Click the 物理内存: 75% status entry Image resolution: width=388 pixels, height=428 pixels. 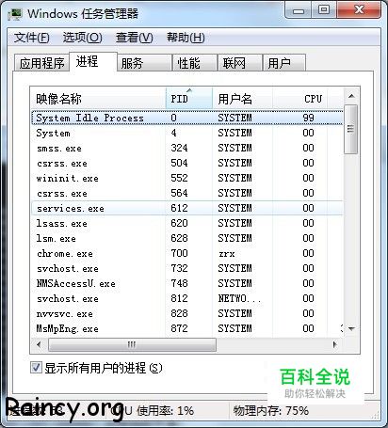[270, 410]
